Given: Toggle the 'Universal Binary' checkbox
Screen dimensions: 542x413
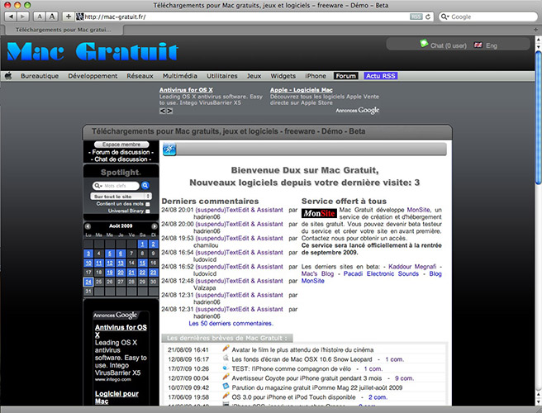Looking at the screenshot, I should point(148,211).
